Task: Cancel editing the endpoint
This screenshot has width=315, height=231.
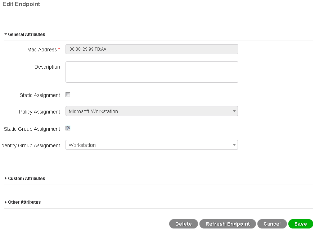Action: coord(272,224)
